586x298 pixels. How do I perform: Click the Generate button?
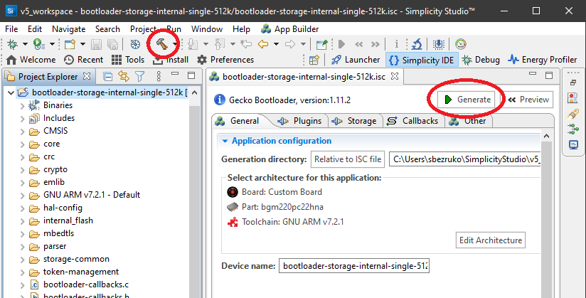coord(466,100)
